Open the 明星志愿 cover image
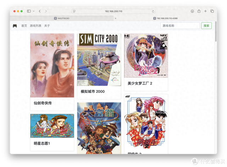This screenshot has width=227, height=167. [x=52, y=126]
